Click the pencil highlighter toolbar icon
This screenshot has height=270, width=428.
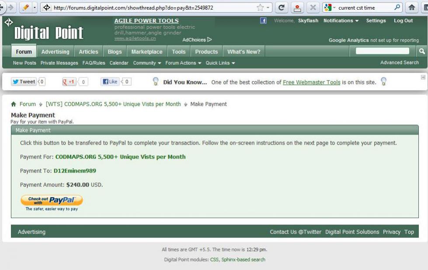(x=26, y=7)
